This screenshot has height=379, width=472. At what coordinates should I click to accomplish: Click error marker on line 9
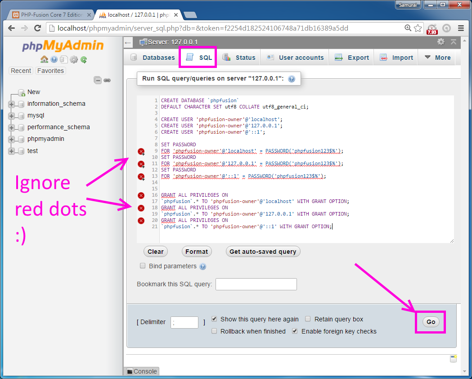(x=141, y=151)
